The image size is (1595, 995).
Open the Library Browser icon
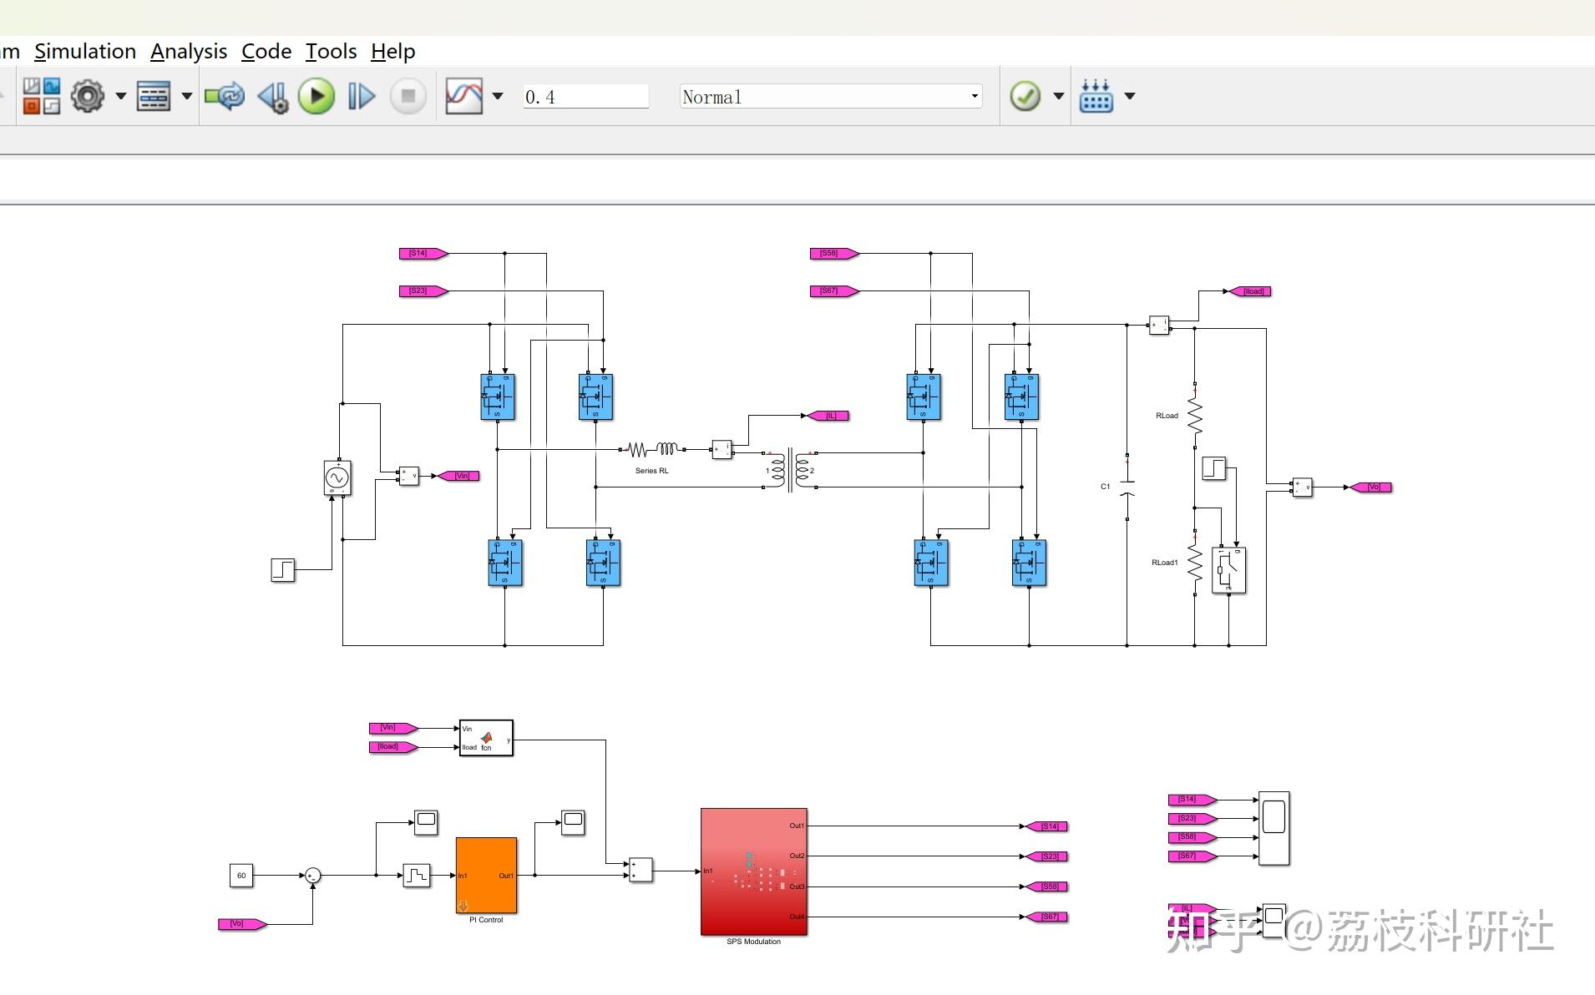[x=41, y=96]
